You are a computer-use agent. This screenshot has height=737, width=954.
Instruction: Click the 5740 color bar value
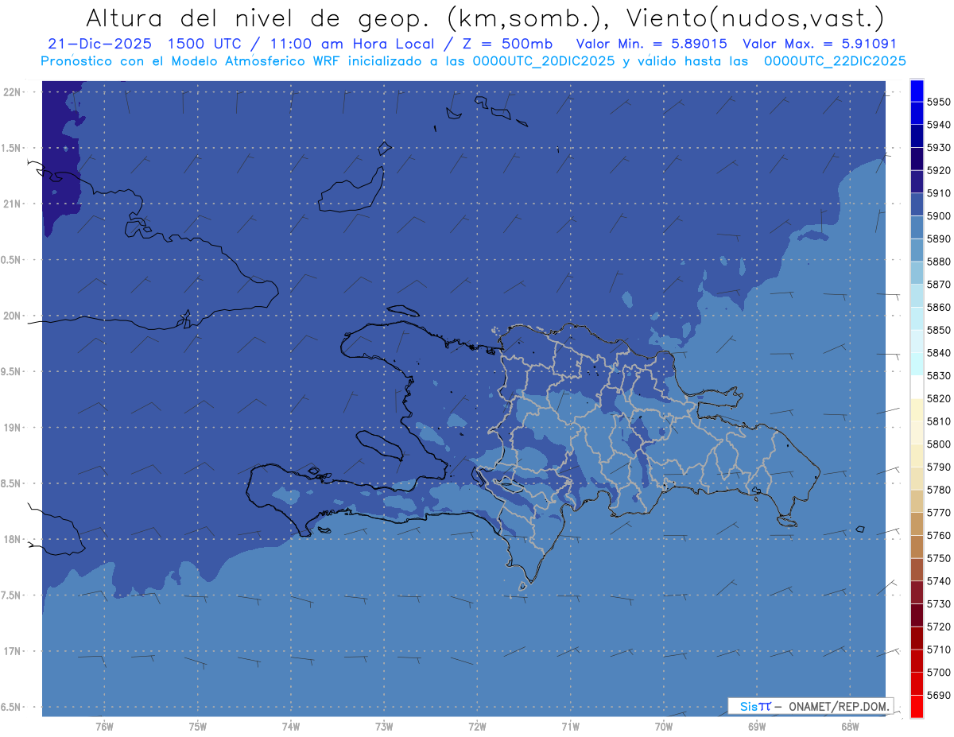tap(938, 581)
